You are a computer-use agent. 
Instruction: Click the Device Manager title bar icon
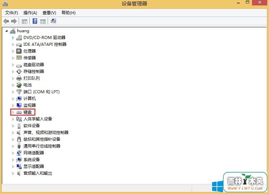pyautogui.click(x=5, y=3)
